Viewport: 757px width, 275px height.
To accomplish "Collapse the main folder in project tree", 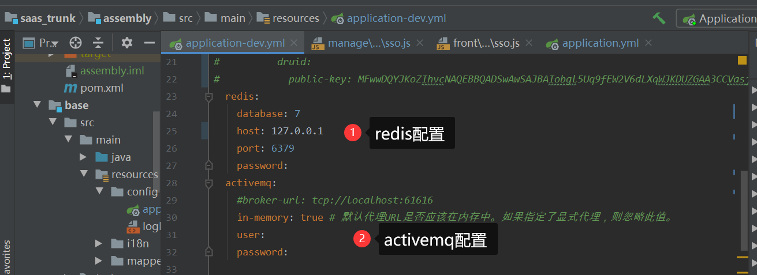I will point(69,140).
